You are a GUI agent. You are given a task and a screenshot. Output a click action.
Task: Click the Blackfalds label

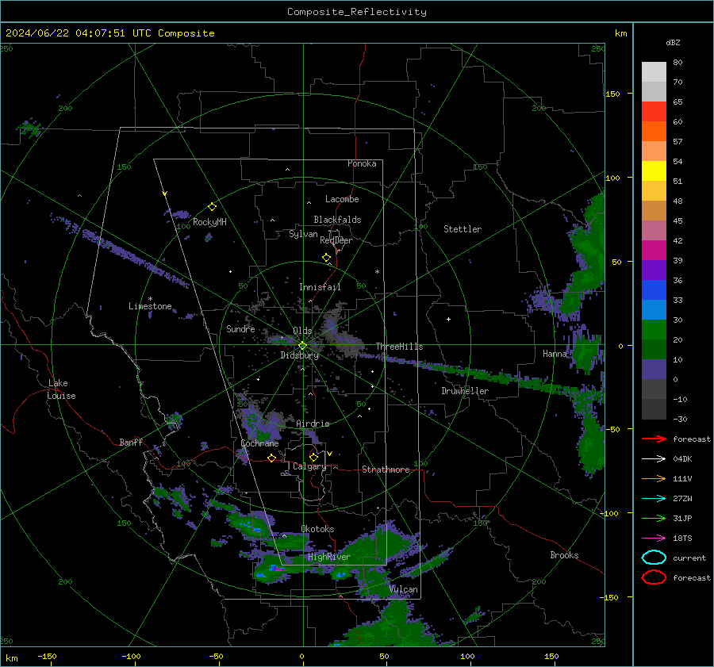coord(337,220)
